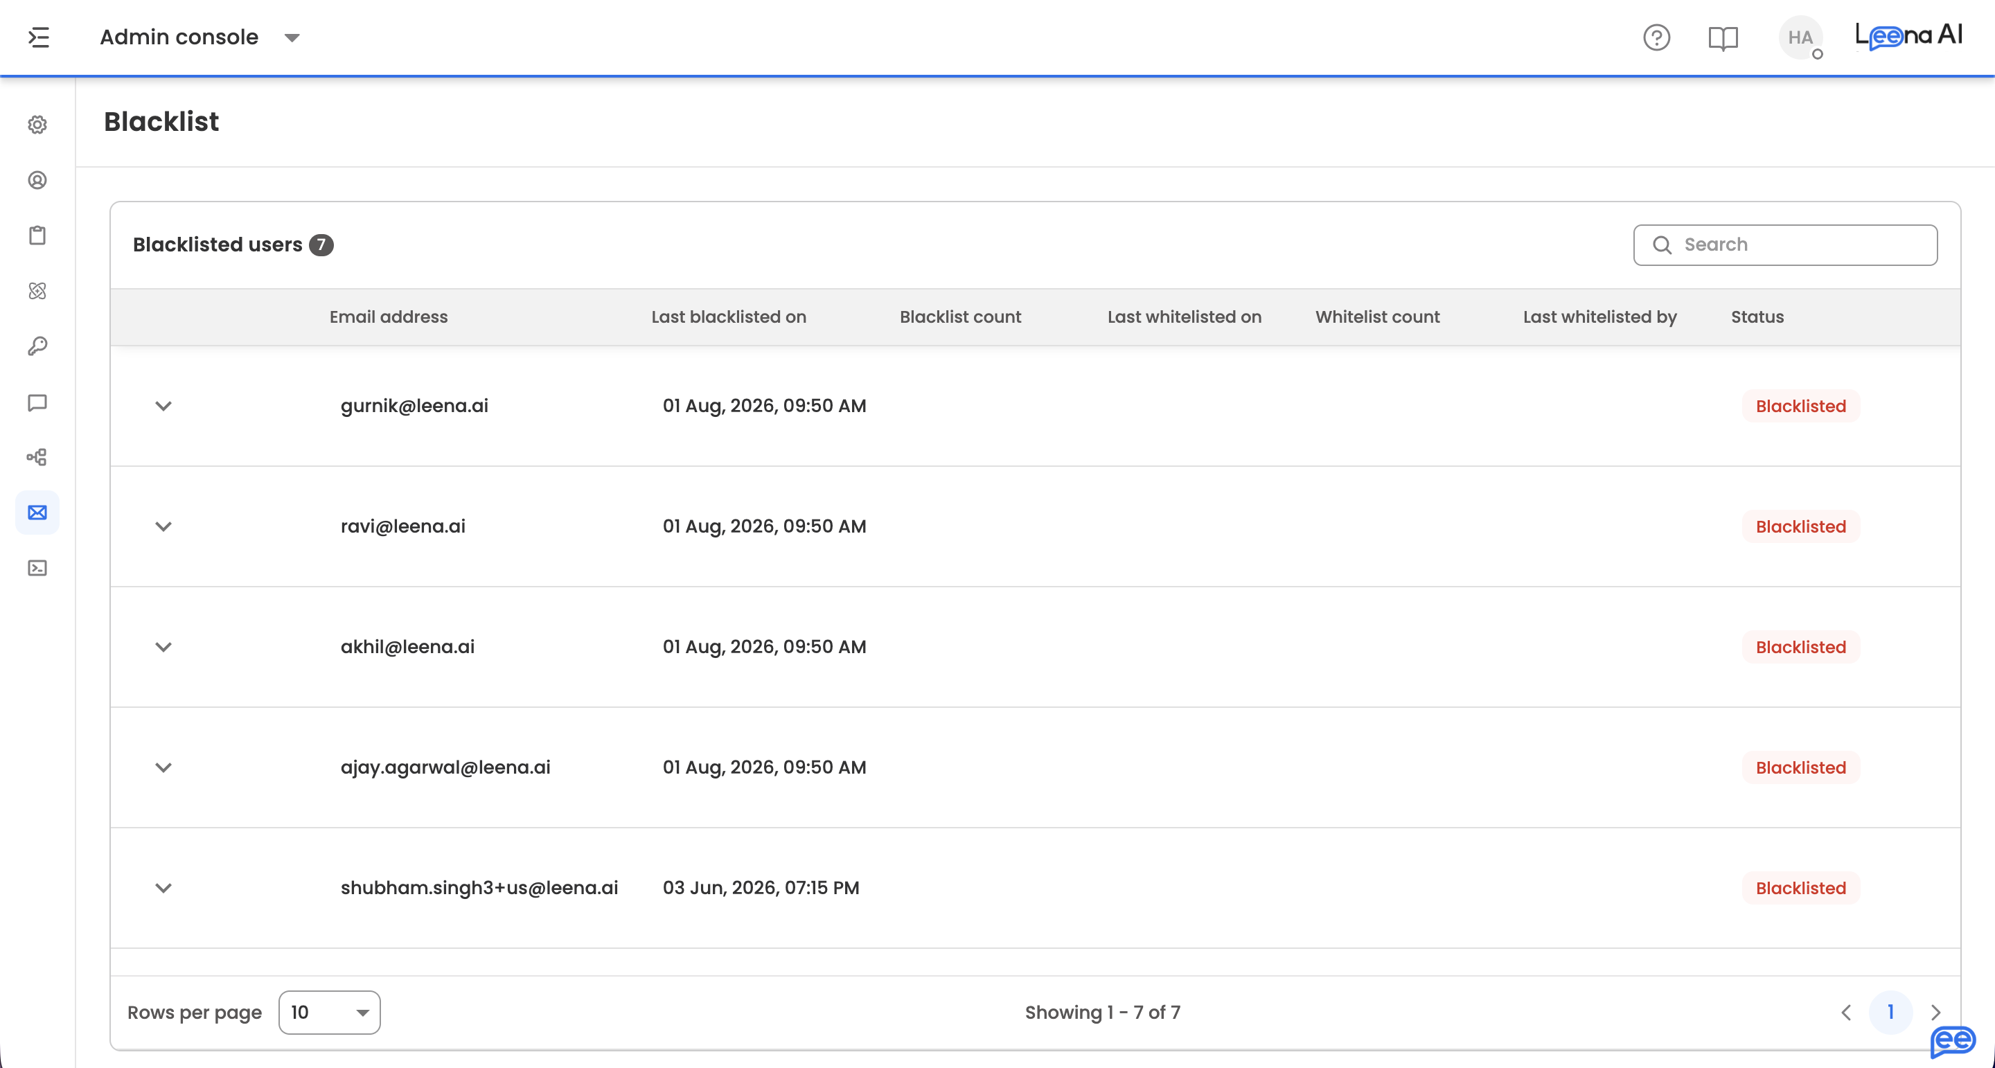Screen dimensions: 1995x1068
Task: Click the Whitelist count column header
Action: click(1378, 317)
